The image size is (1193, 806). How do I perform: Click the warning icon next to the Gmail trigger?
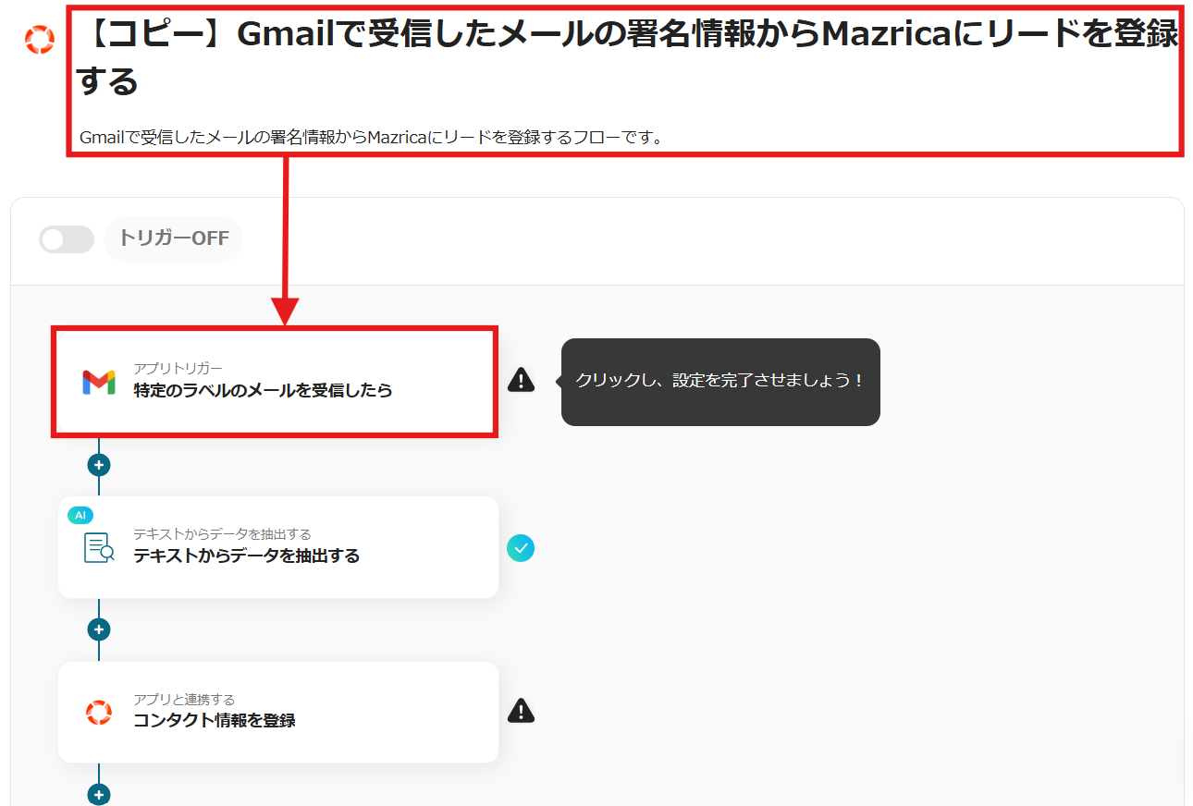tap(522, 379)
